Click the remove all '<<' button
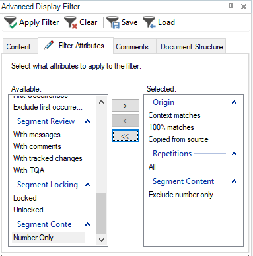The width and height of the screenshot is (253, 256). [x=126, y=136]
